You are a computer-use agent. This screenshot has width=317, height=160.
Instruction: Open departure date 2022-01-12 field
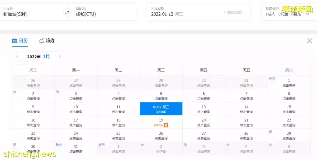pos(167,14)
